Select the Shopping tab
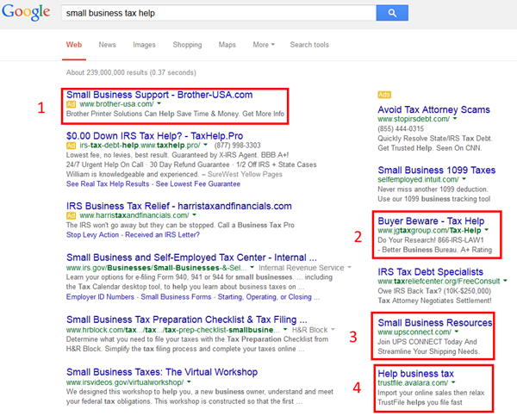This screenshot has height=416, width=517. [187, 45]
